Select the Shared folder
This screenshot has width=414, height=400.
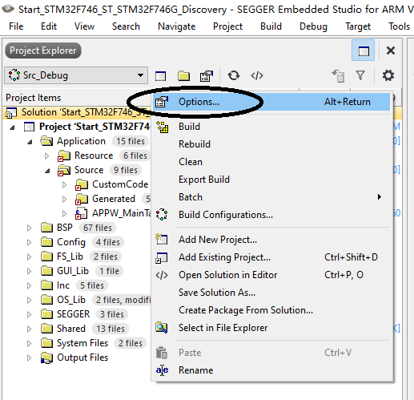(x=71, y=329)
